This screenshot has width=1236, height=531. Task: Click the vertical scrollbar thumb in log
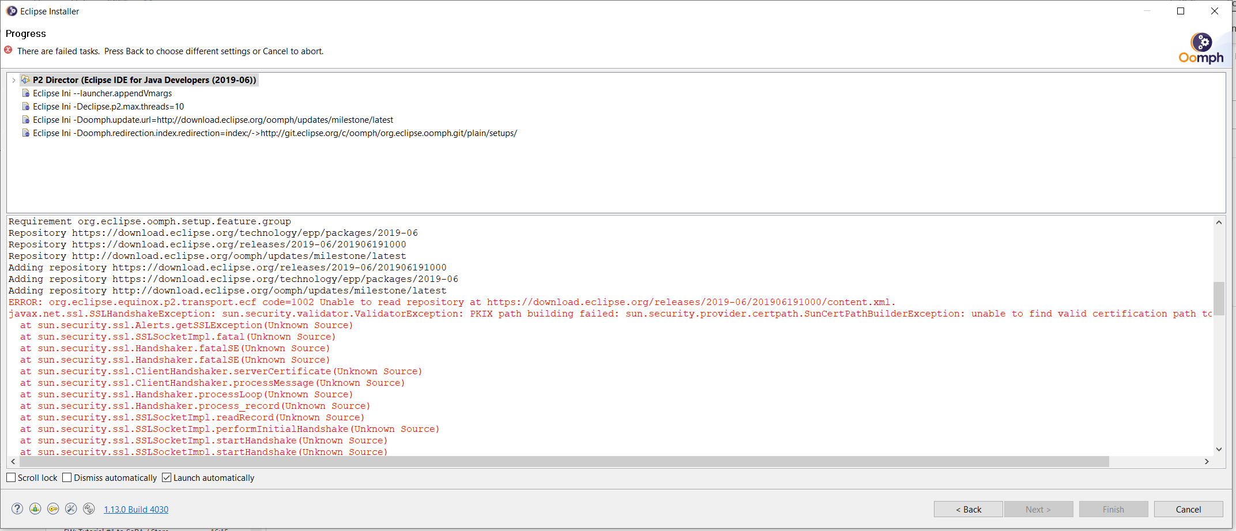pos(1219,299)
